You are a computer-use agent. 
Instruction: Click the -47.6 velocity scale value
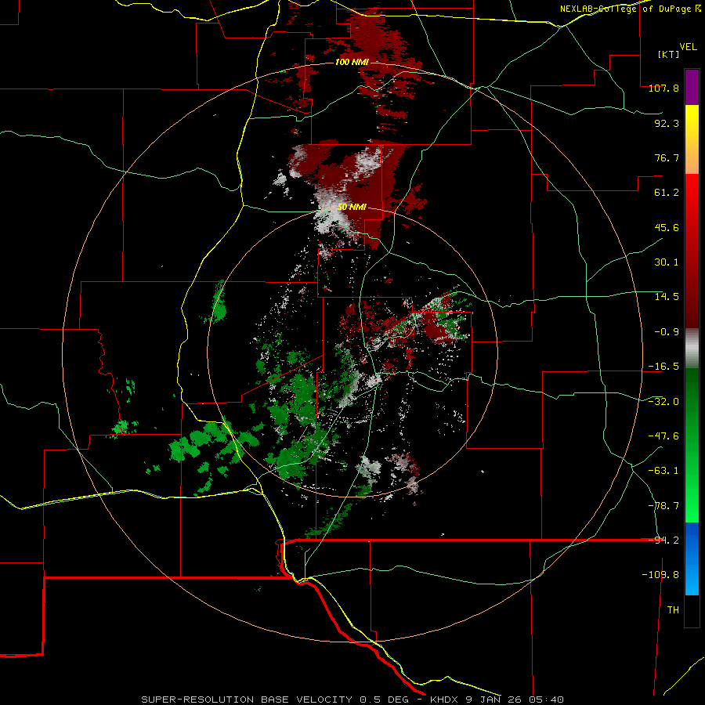663,436
